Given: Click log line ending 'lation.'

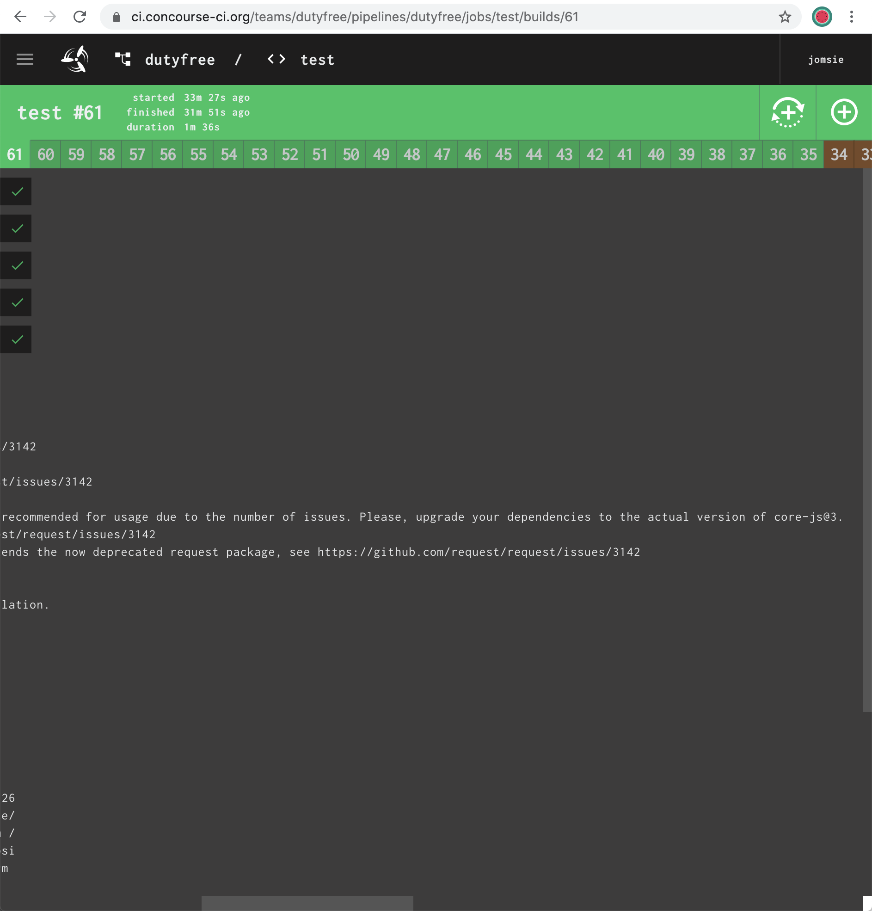Looking at the screenshot, I should 25,605.
